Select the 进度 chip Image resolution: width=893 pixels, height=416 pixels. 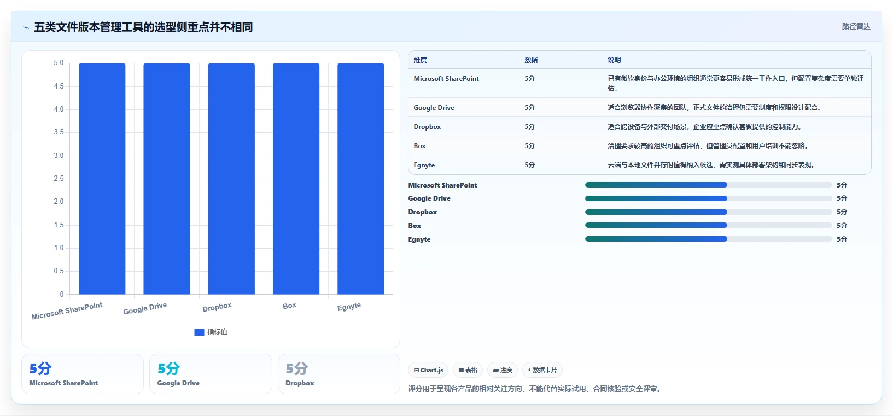click(503, 370)
